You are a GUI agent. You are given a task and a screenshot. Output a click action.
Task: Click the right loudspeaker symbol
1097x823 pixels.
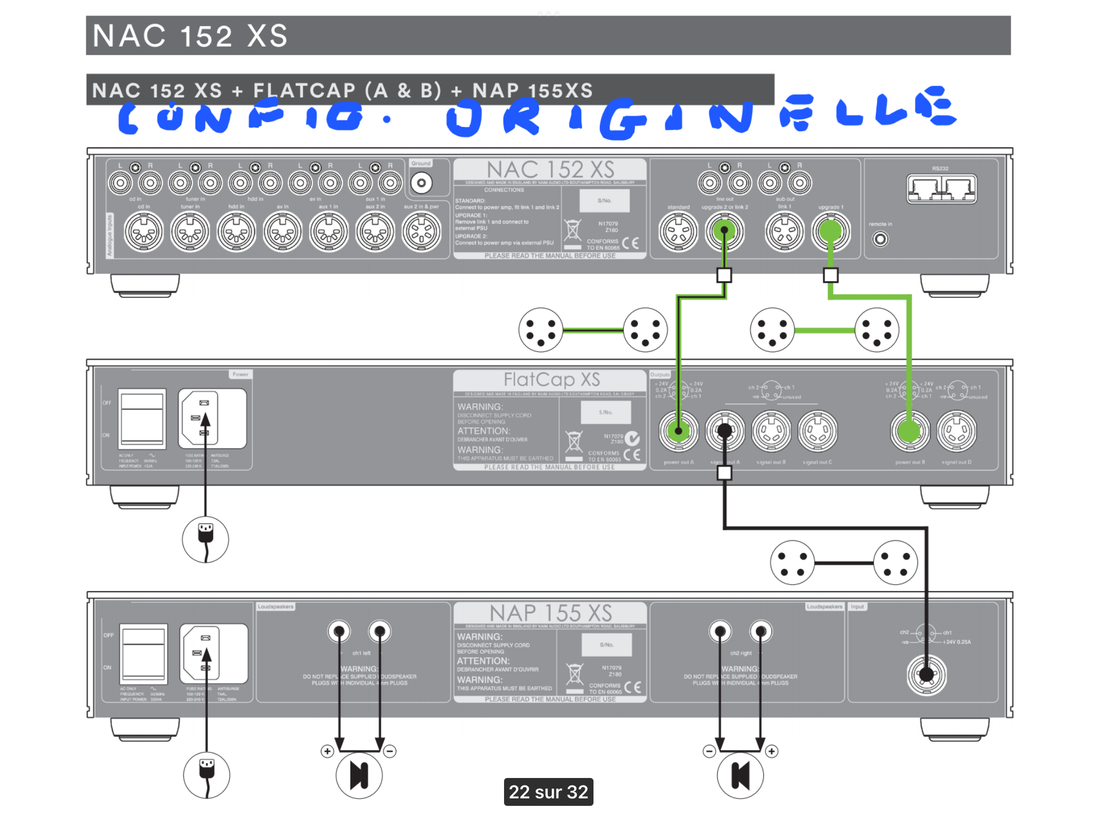point(740,775)
